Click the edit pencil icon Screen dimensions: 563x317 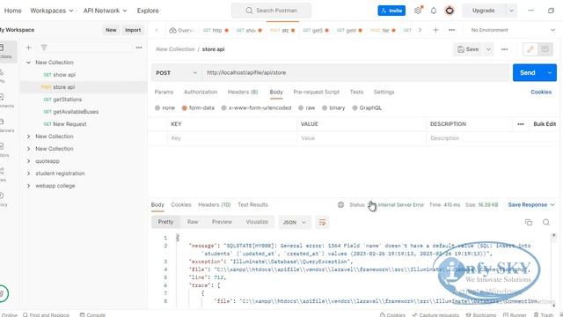pos(530,49)
